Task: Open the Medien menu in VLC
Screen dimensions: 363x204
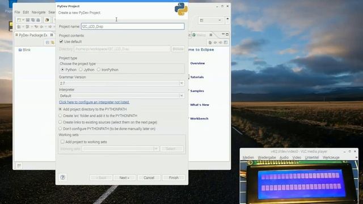Action: [x=248, y=158]
